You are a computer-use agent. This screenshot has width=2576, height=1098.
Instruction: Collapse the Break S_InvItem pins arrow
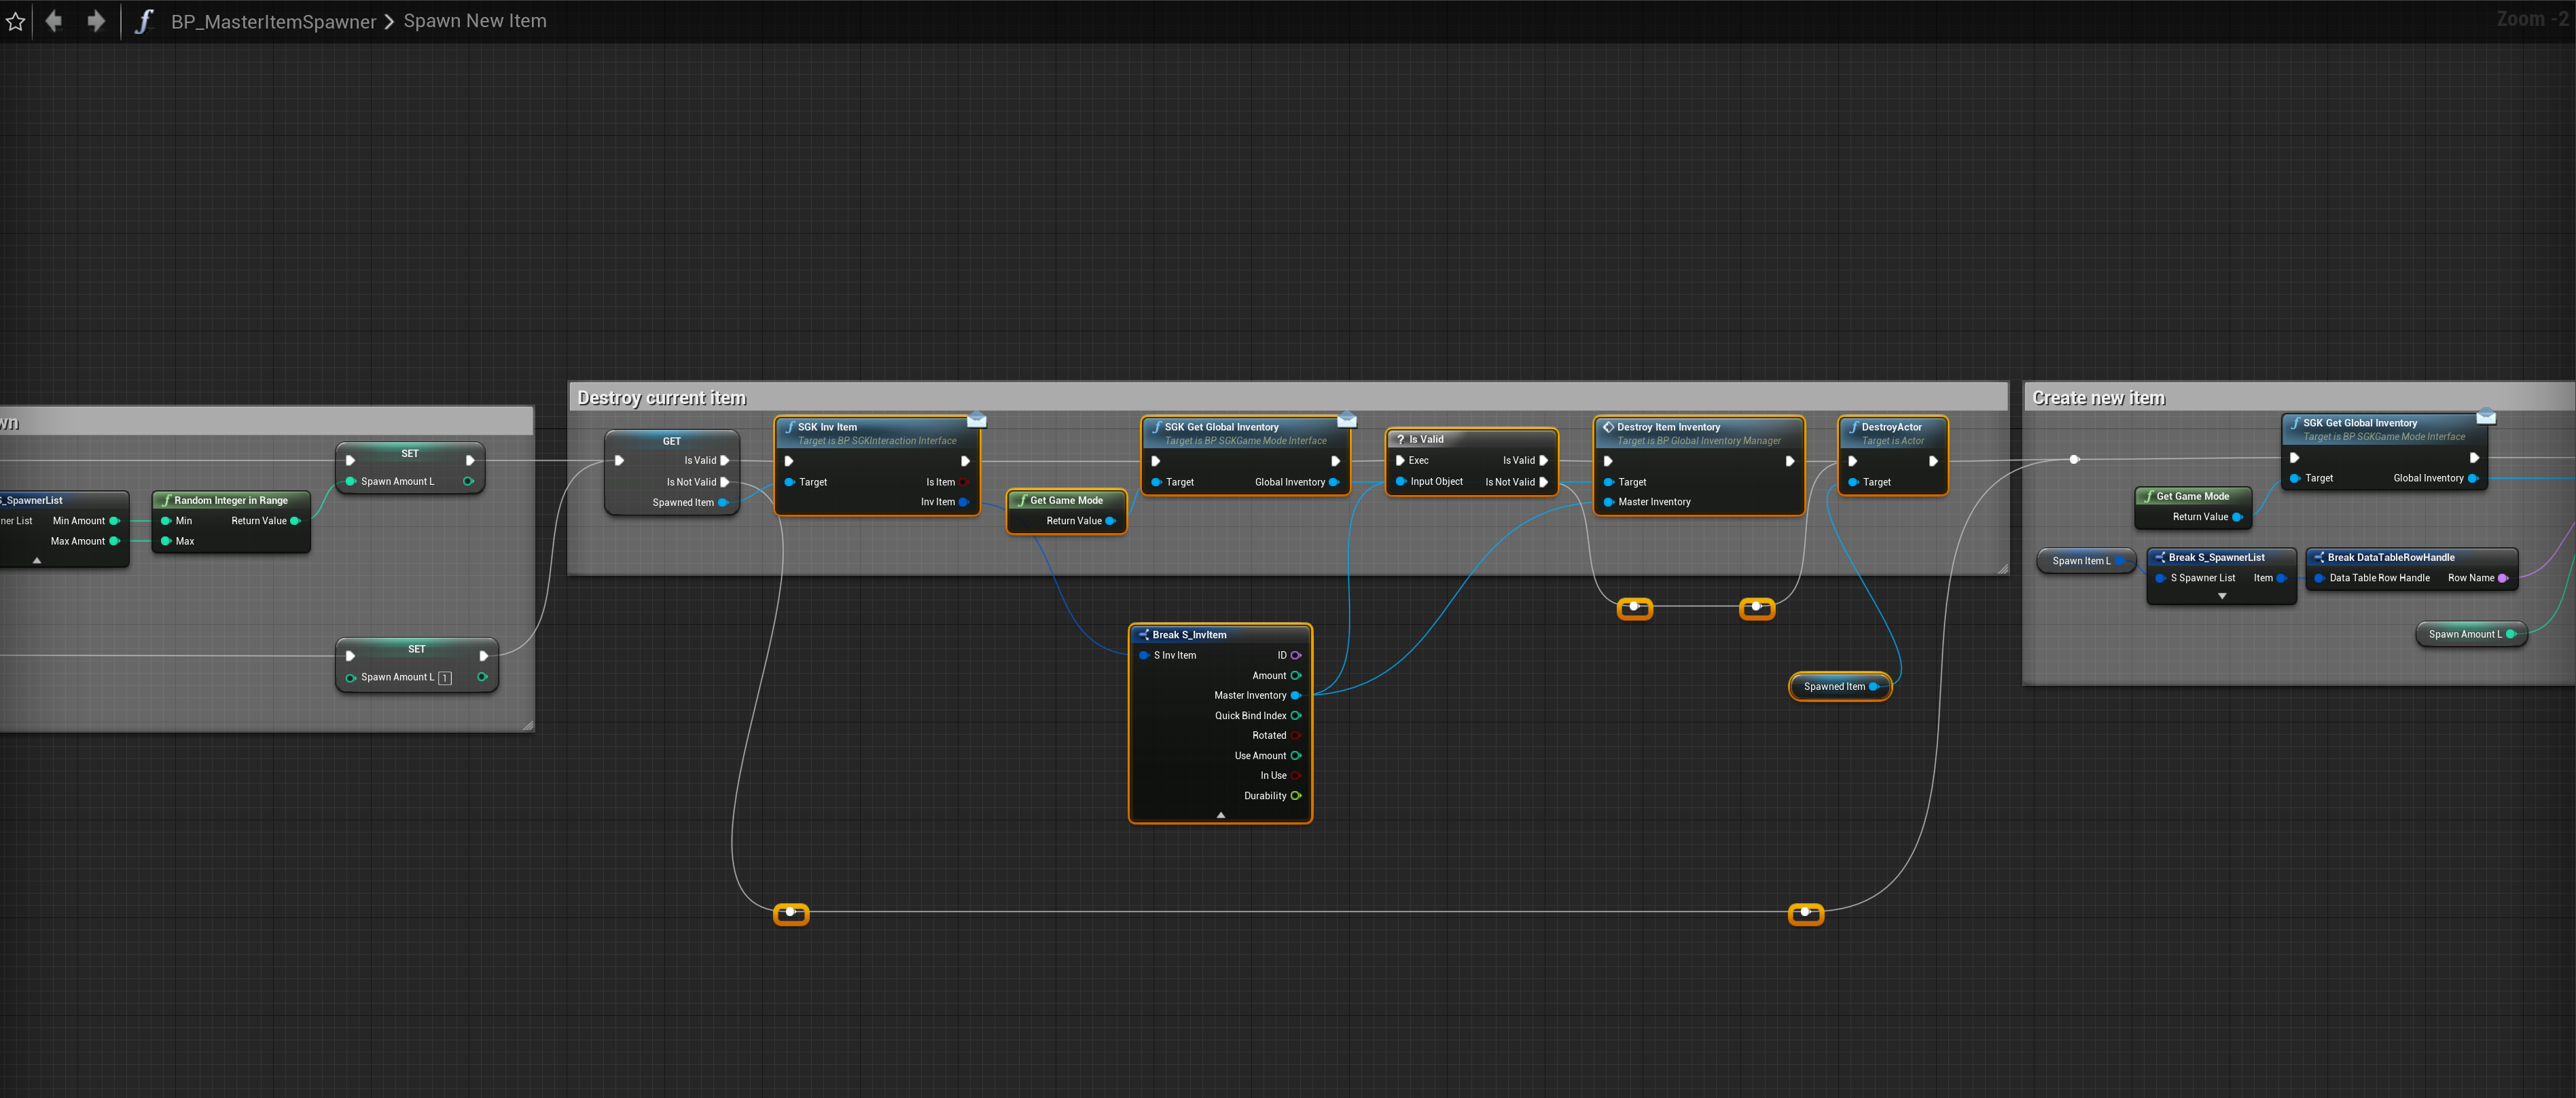pyautogui.click(x=1220, y=815)
